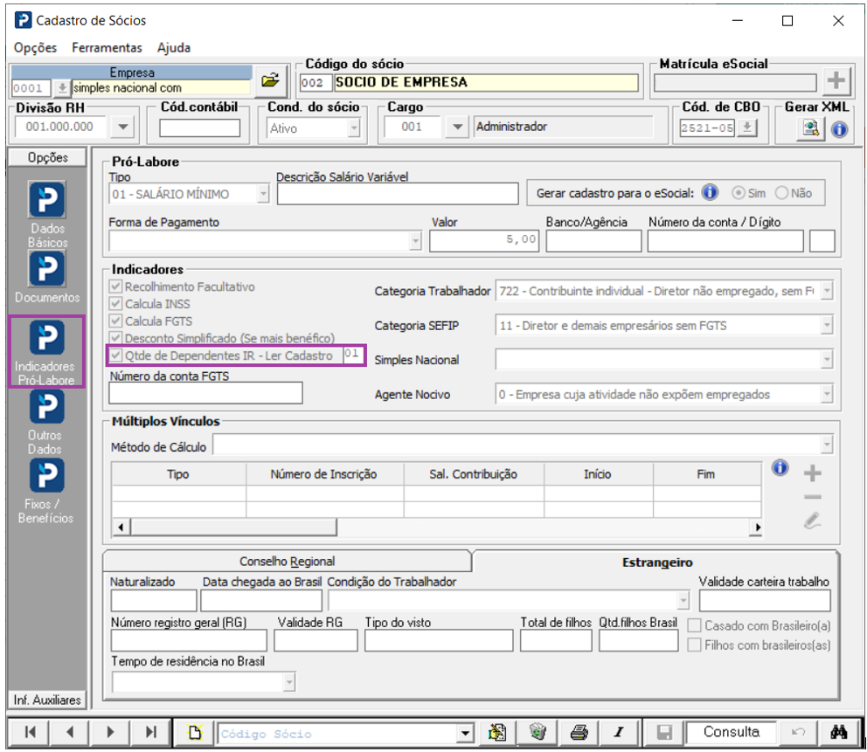Delete the record with the trash bin icon

[537, 733]
